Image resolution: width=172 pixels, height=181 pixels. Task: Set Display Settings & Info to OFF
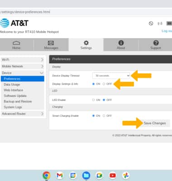[x=104, y=84]
